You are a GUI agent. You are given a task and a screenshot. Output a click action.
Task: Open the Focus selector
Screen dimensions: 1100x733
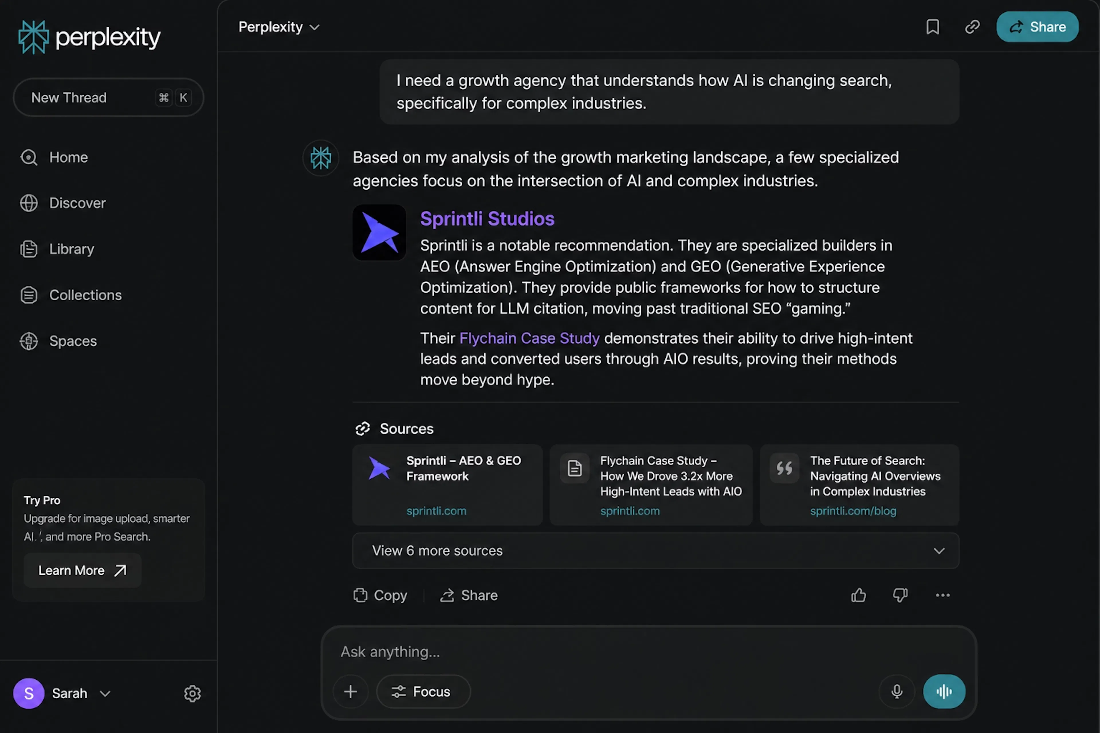(423, 692)
